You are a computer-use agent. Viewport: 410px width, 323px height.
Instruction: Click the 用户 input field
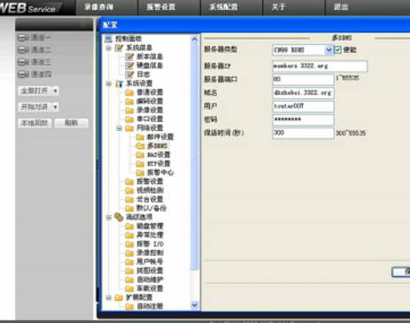pyautogui.click(x=303, y=106)
